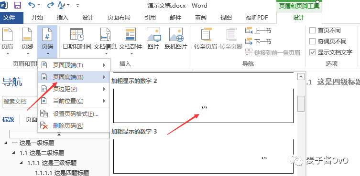Toggle 显示文档文字 show document text checkbox
This screenshot has height=176, width=360.
pos(313,52)
